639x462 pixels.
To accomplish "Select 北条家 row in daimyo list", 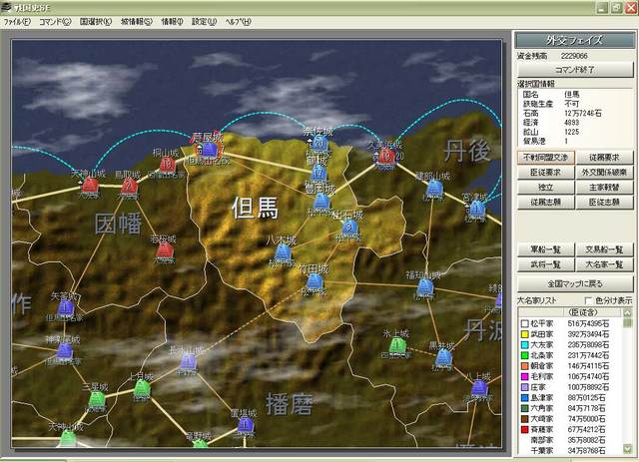I will pos(570,355).
